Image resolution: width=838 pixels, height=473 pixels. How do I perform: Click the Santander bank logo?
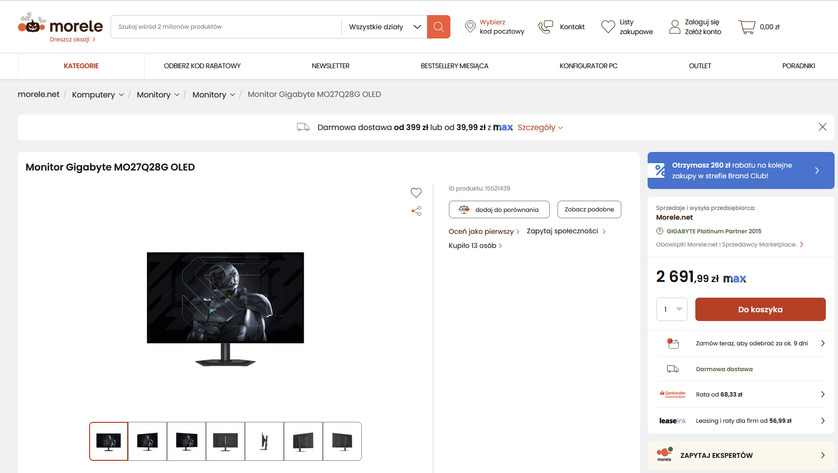[672, 395]
